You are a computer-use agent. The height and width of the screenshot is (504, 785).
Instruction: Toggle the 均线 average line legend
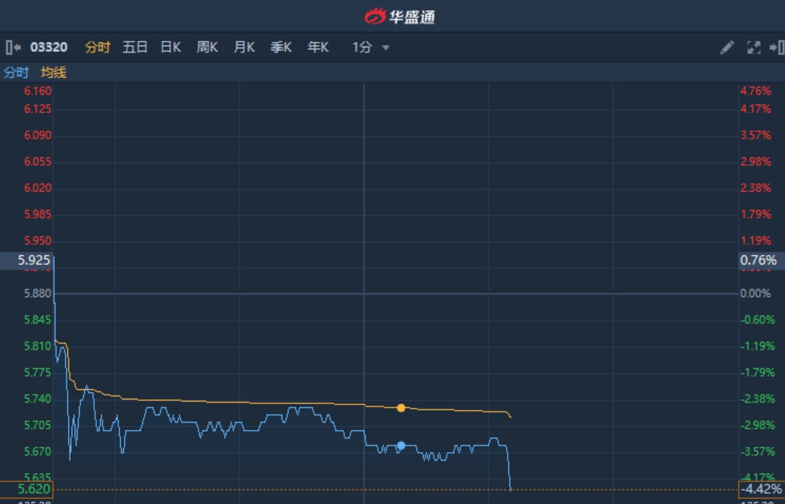click(53, 72)
